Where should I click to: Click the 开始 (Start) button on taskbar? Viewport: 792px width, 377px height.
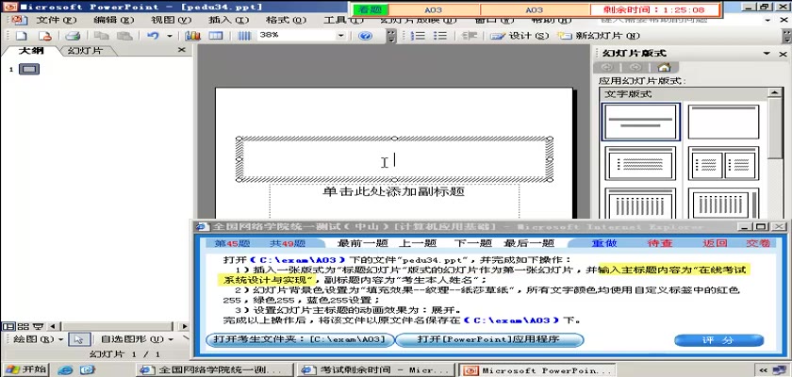click(x=25, y=369)
